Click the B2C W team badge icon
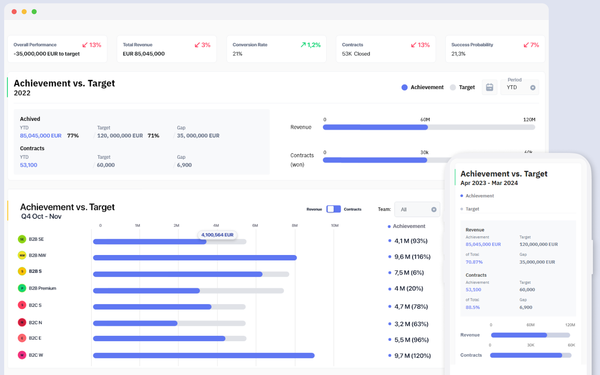Viewport: 600px width, 375px height. 22,355
